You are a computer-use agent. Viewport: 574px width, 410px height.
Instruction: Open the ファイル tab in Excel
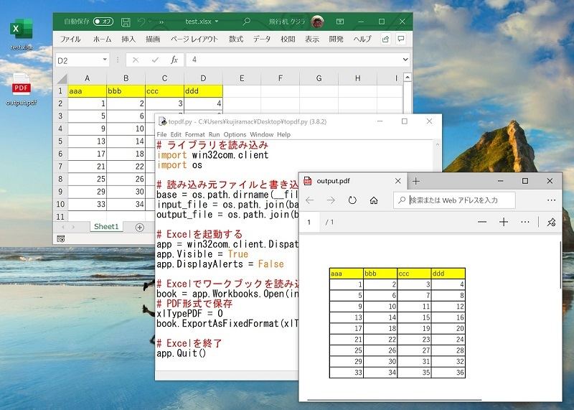70,39
